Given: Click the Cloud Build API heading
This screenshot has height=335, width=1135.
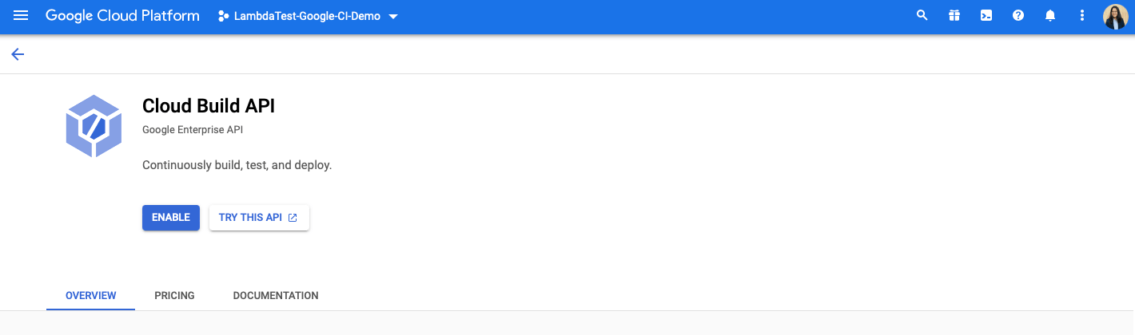Looking at the screenshot, I should (x=208, y=106).
